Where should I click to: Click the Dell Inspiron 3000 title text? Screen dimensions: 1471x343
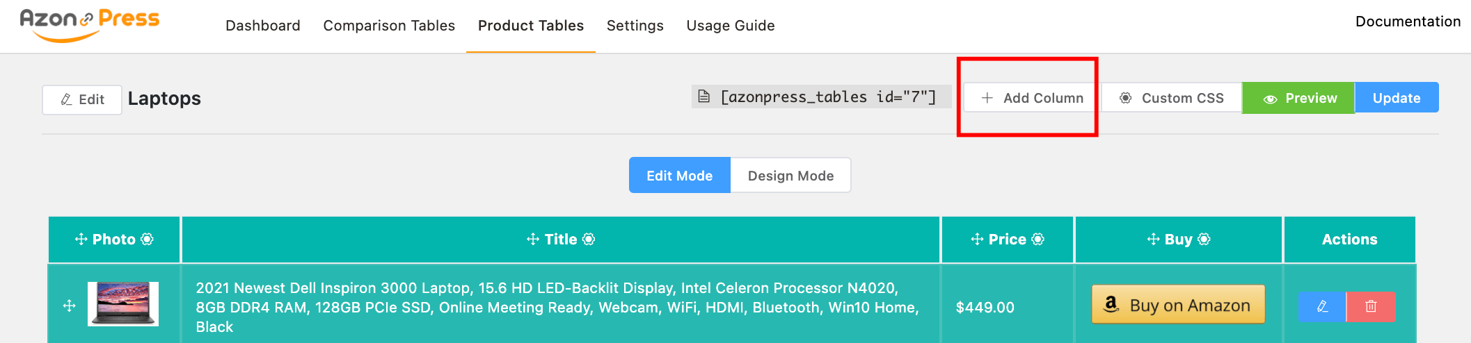tap(557, 307)
